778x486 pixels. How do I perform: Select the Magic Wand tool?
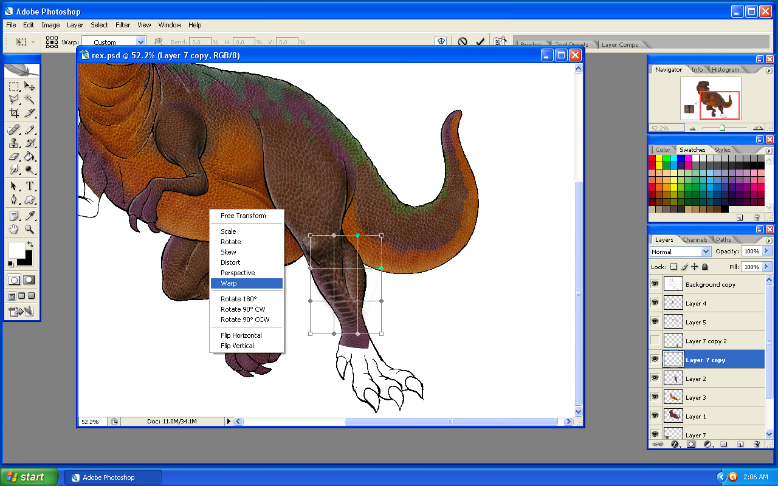click(x=29, y=99)
